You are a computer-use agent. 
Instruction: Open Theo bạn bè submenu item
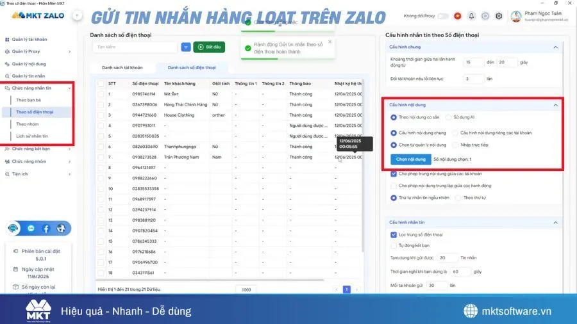pyautogui.click(x=28, y=100)
